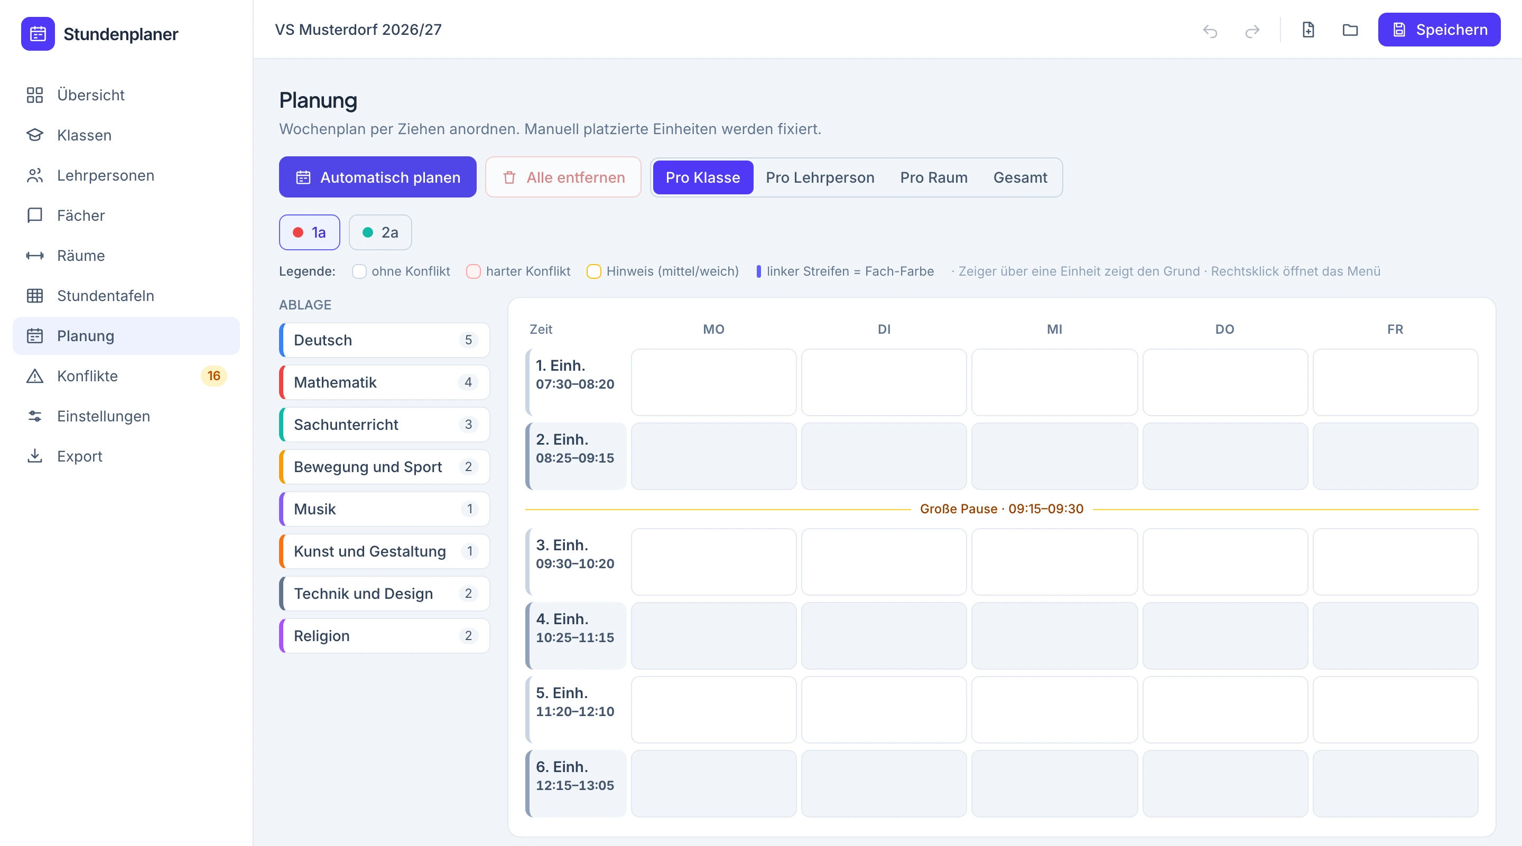Select class 2a chip
Screen dimensions: 1522x846
point(380,232)
